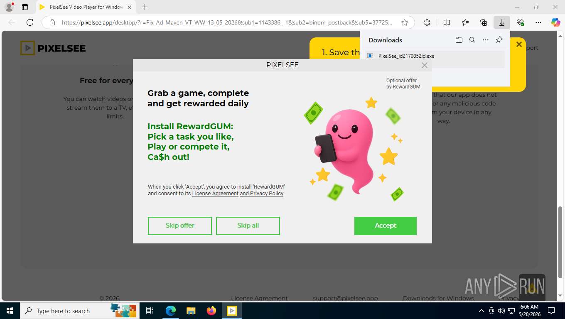Accept the RewardGUM offer
Image resolution: width=565 pixels, height=319 pixels.
coord(386,226)
